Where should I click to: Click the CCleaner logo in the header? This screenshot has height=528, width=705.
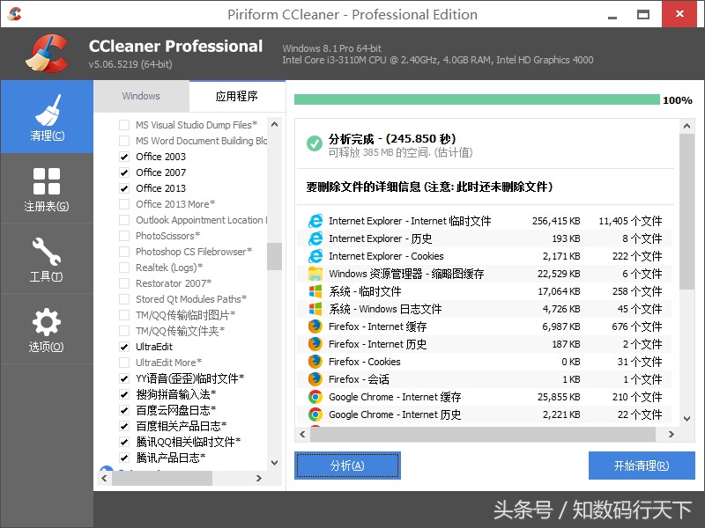coord(46,53)
